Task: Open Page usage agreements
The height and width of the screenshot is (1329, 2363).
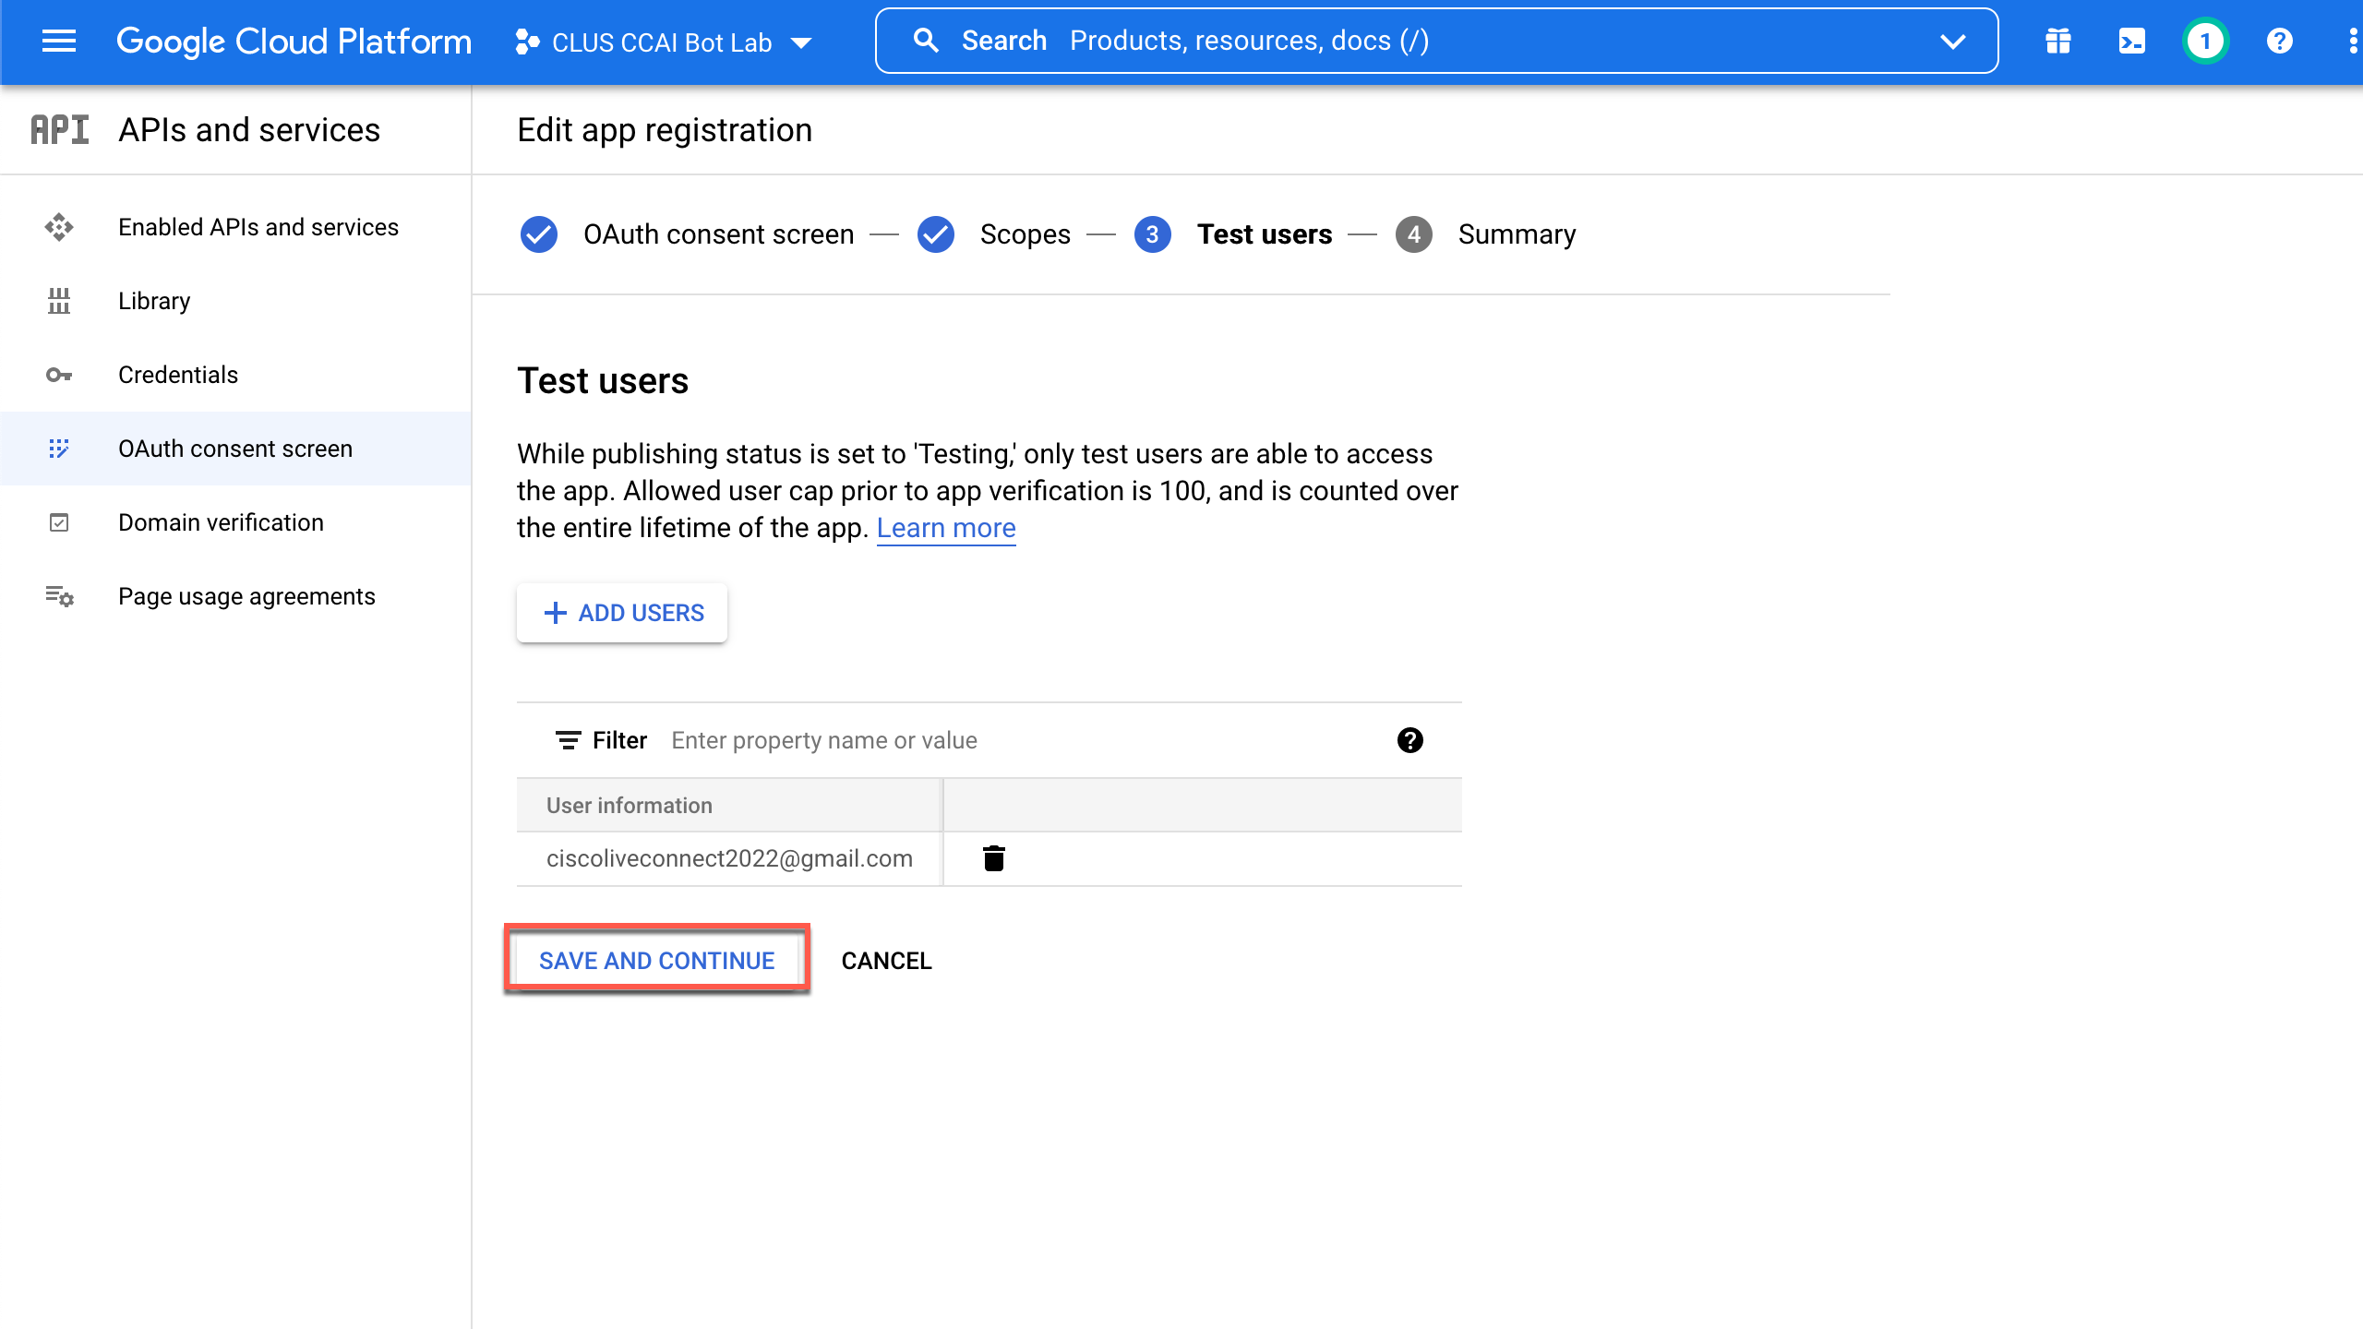Action: tap(236, 596)
